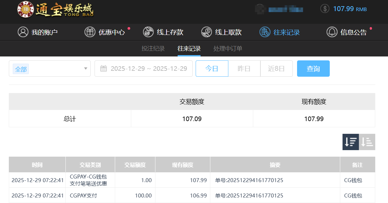Screen dimensions: 388x203
Task: Open transaction records document icon
Action: click(265, 32)
